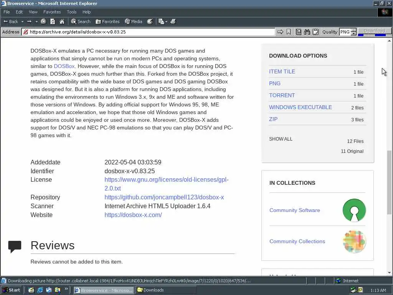
Task: Open the Tools menu
Action: pos(71,12)
